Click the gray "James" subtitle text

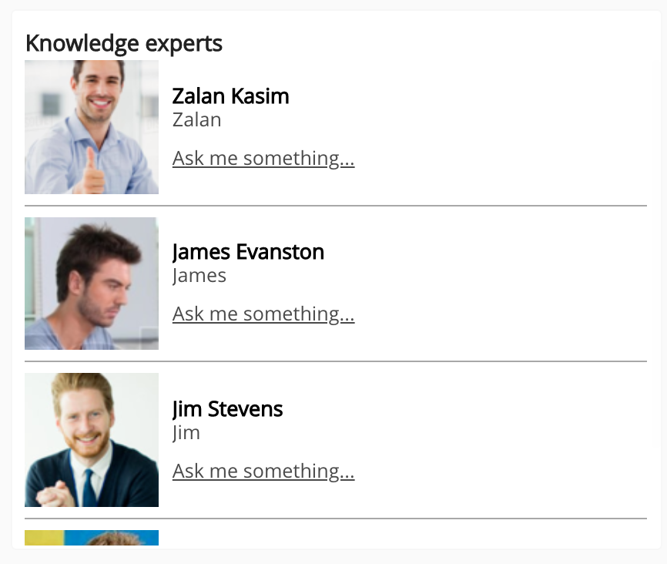(x=199, y=276)
